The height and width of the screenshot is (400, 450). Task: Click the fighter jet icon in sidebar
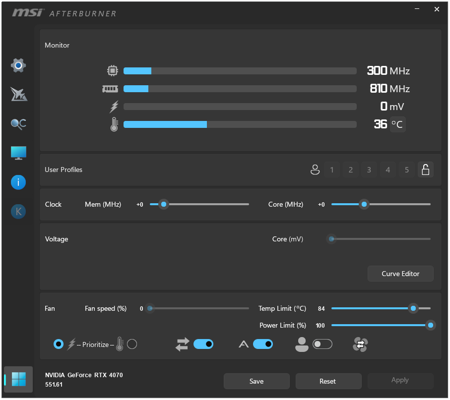tap(18, 94)
